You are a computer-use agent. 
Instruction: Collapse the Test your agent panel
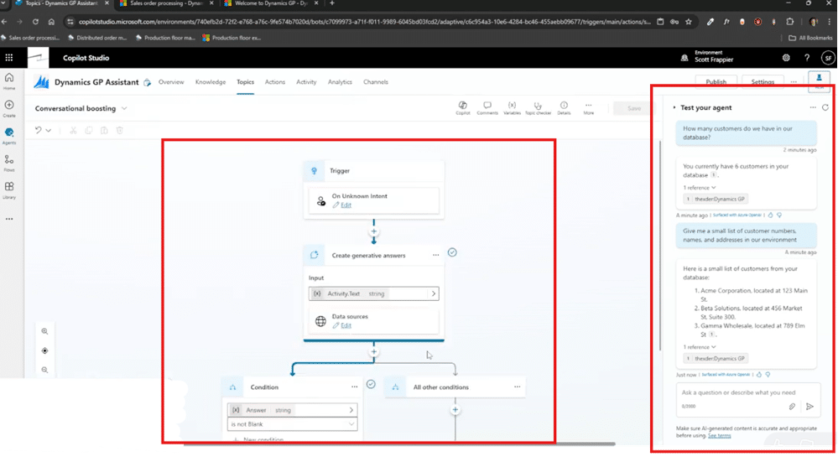[674, 107]
